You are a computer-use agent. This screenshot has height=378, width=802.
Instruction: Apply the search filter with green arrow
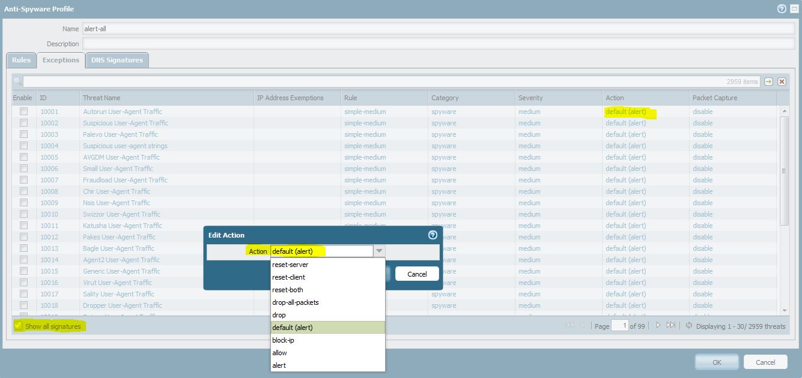(768, 82)
